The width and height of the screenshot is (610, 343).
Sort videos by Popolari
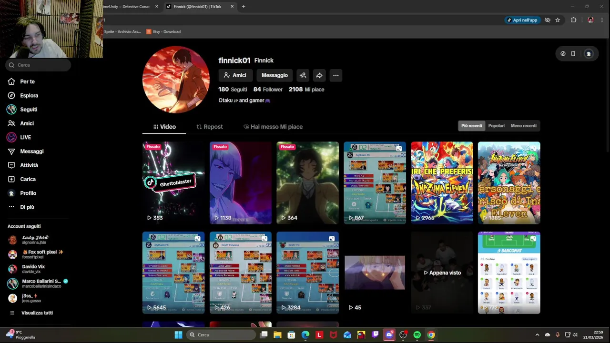click(496, 126)
